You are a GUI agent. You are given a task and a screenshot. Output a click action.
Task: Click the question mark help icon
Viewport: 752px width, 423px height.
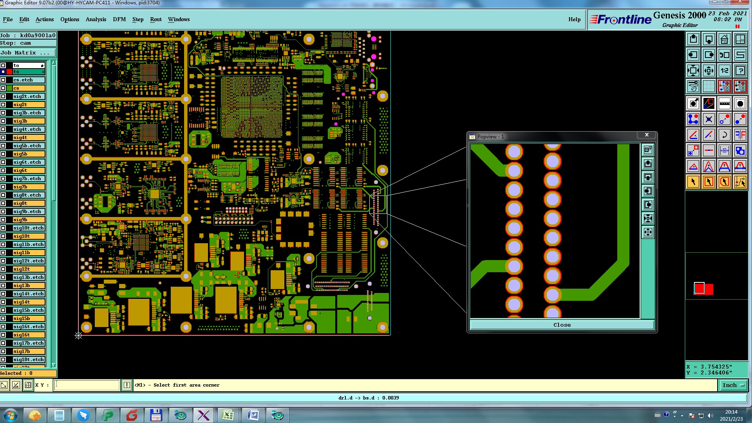click(740, 70)
